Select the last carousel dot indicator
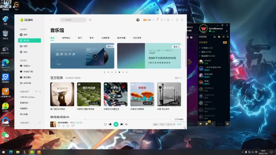The width and height of the screenshot is (276, 155). [127, 72]
